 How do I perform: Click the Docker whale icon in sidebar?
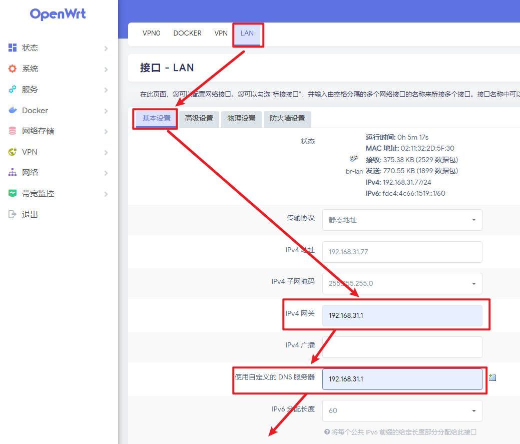click(13, 110)
